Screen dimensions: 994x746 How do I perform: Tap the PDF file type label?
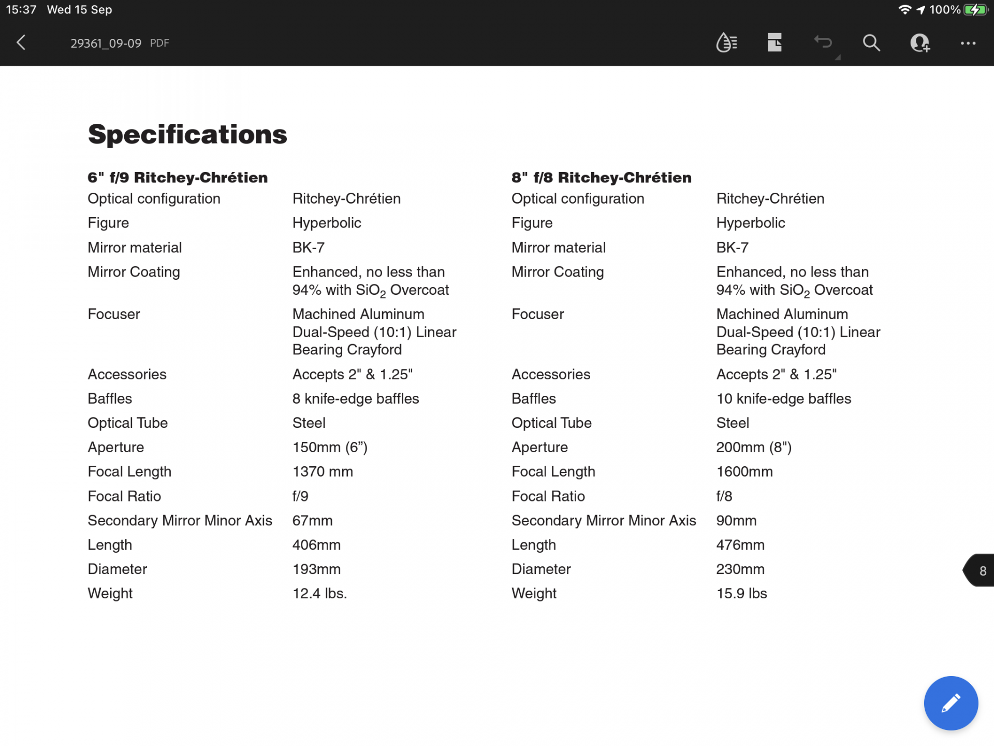click(159, 43)
